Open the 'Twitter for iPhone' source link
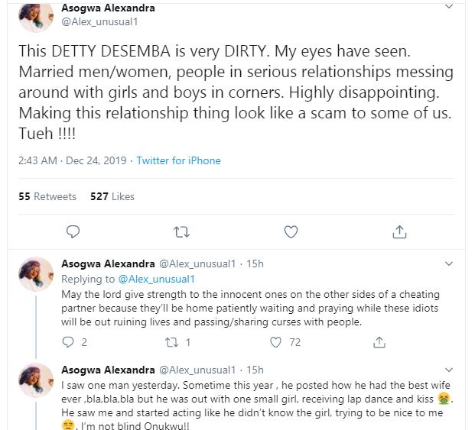Screen dimensions: 475x430 click(x=178, y=160)
